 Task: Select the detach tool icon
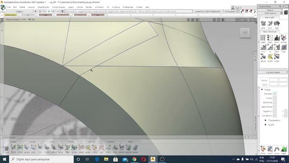(121, 149)
